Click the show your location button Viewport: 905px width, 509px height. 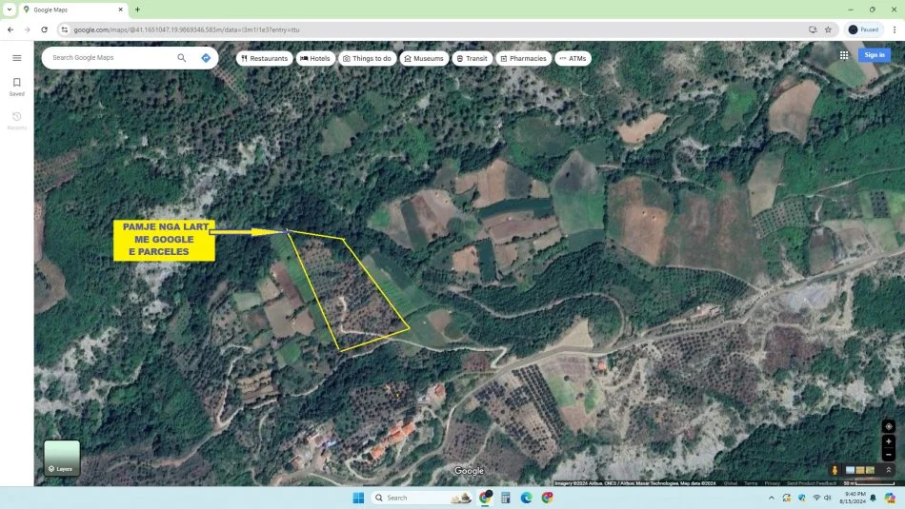[888, 426]
